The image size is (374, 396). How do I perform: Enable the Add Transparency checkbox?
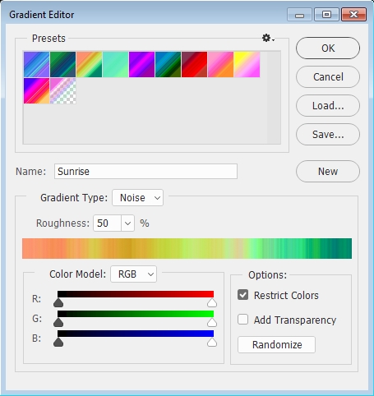pos(243,320)
